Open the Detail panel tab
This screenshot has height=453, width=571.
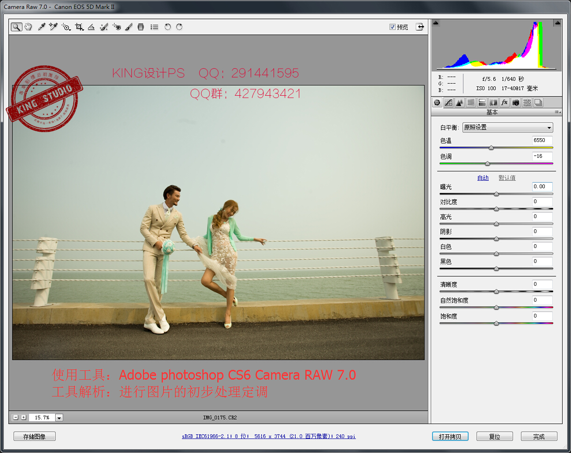point(460,103)
